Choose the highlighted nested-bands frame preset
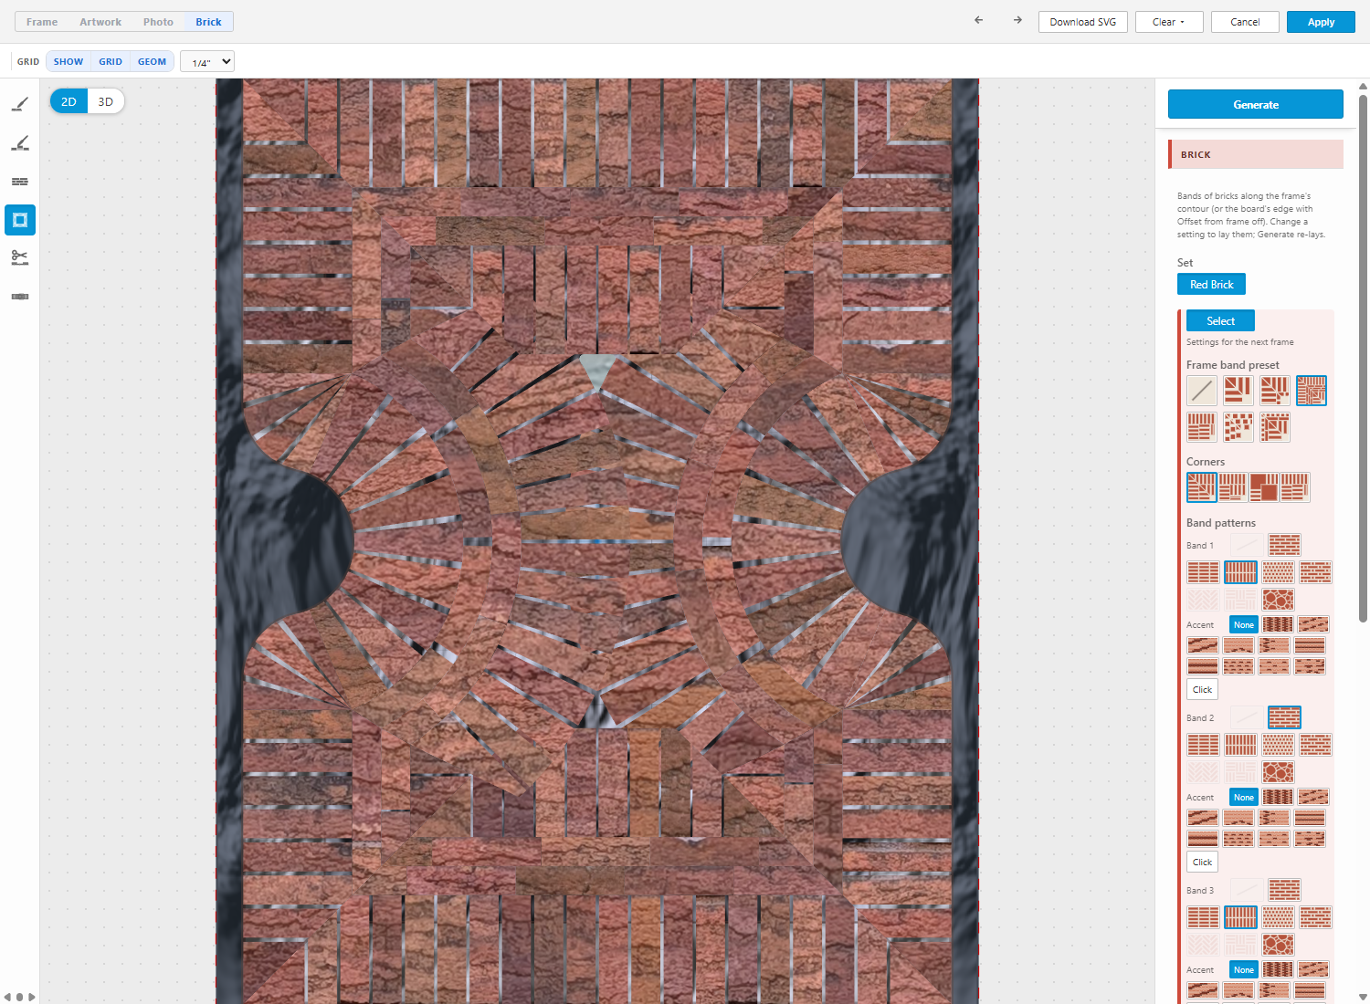Screen dimensions: 1370x1004 pyautogui.click(x=1312, y=391)
